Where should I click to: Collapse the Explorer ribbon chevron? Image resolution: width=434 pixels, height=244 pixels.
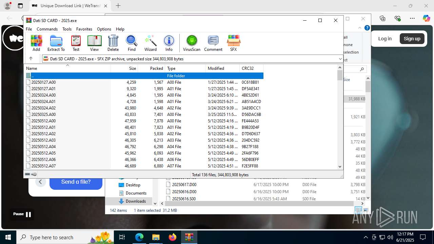tap(360, 28)
